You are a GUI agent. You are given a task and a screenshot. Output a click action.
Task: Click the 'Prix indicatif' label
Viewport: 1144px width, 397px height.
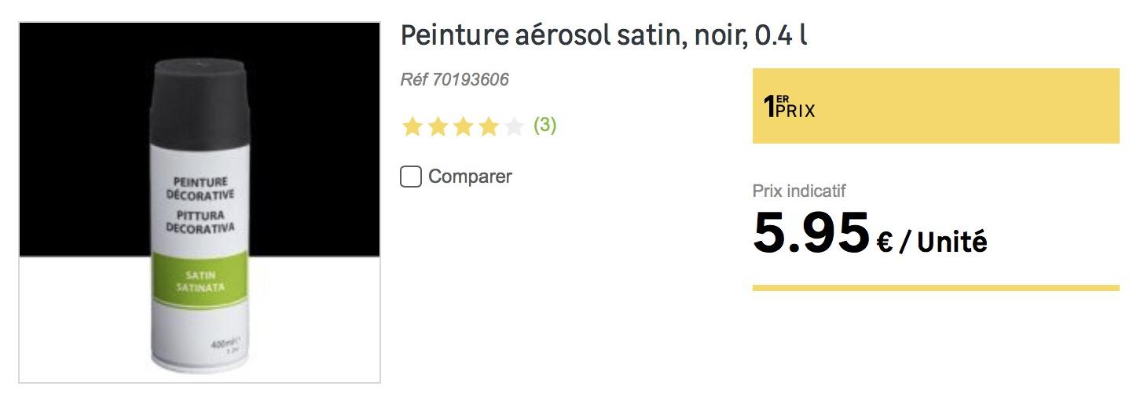(x=799, y=191)
